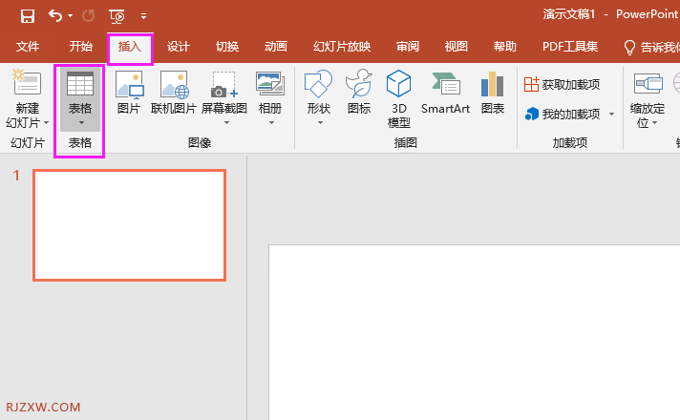Click 我的加载项 button
This screenshot has height=420, width=680.
click(x=562, y=114)
